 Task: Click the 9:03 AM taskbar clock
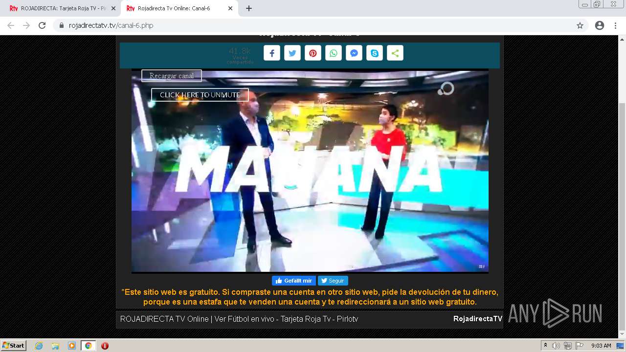tap(601, 346)
